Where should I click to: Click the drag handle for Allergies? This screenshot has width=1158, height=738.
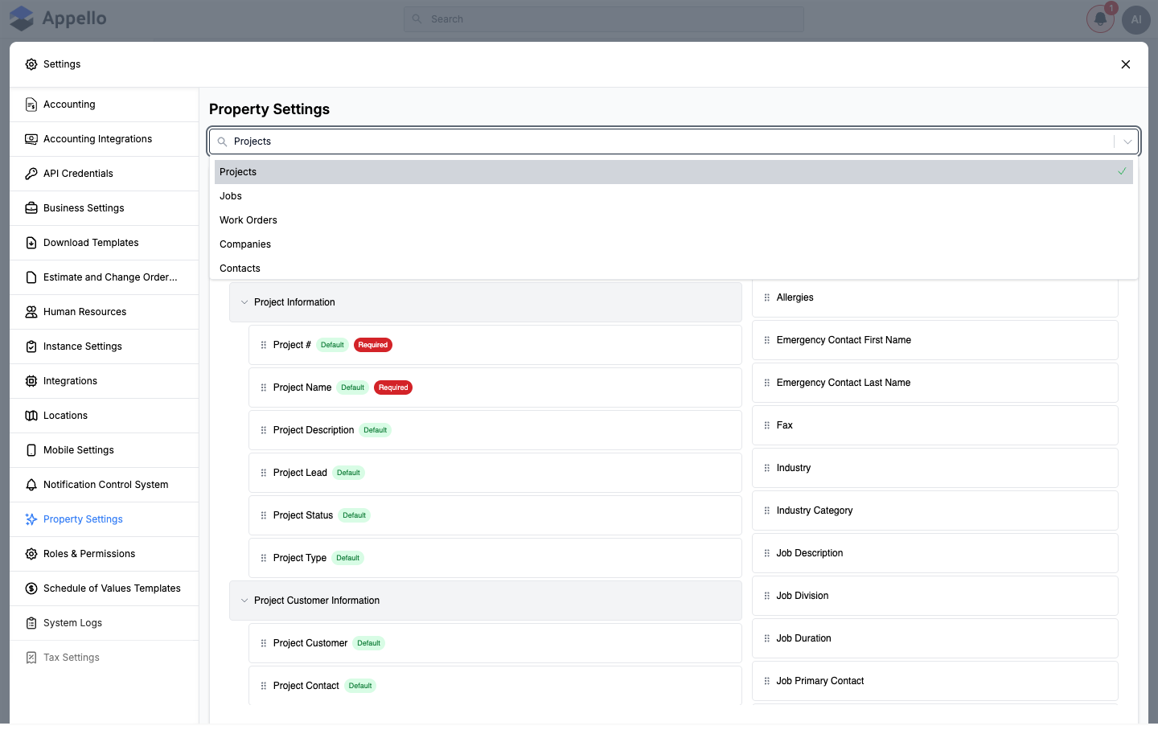[x=767, y=297]
